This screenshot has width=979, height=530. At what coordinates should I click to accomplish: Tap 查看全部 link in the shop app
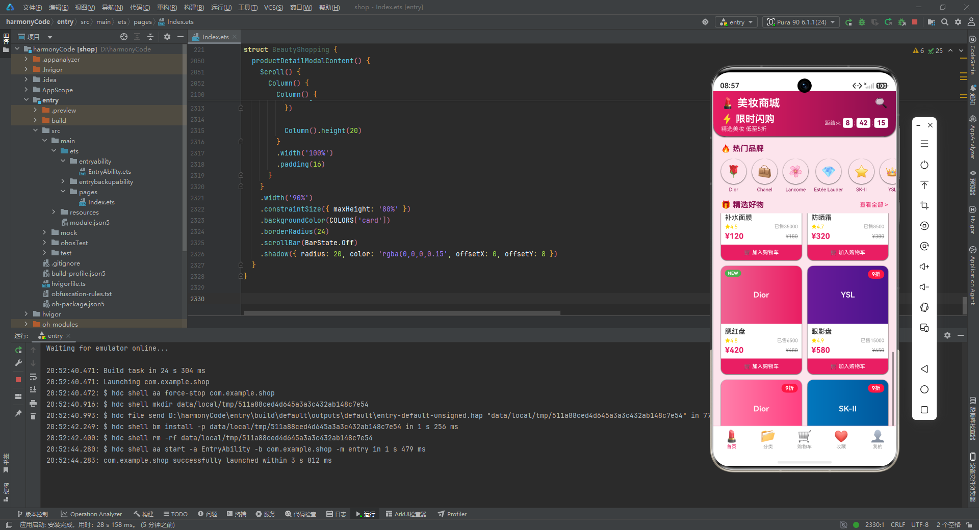coord(874,205)
